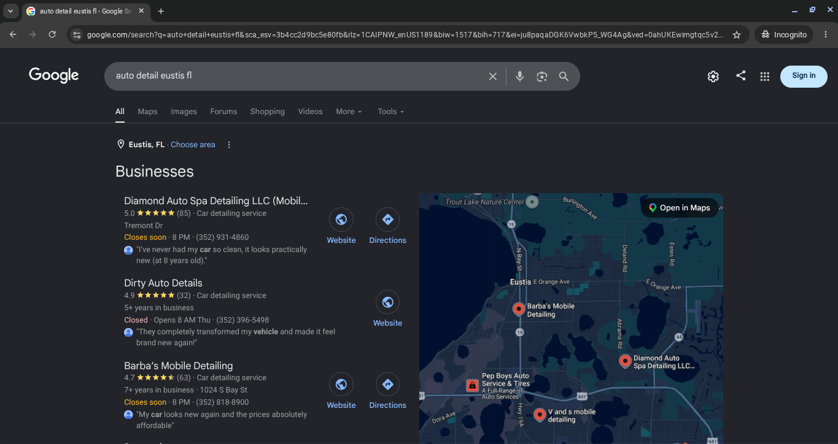Click the address bar URL
This screenshot has width=838, height=444.
(x=405, y=35)
